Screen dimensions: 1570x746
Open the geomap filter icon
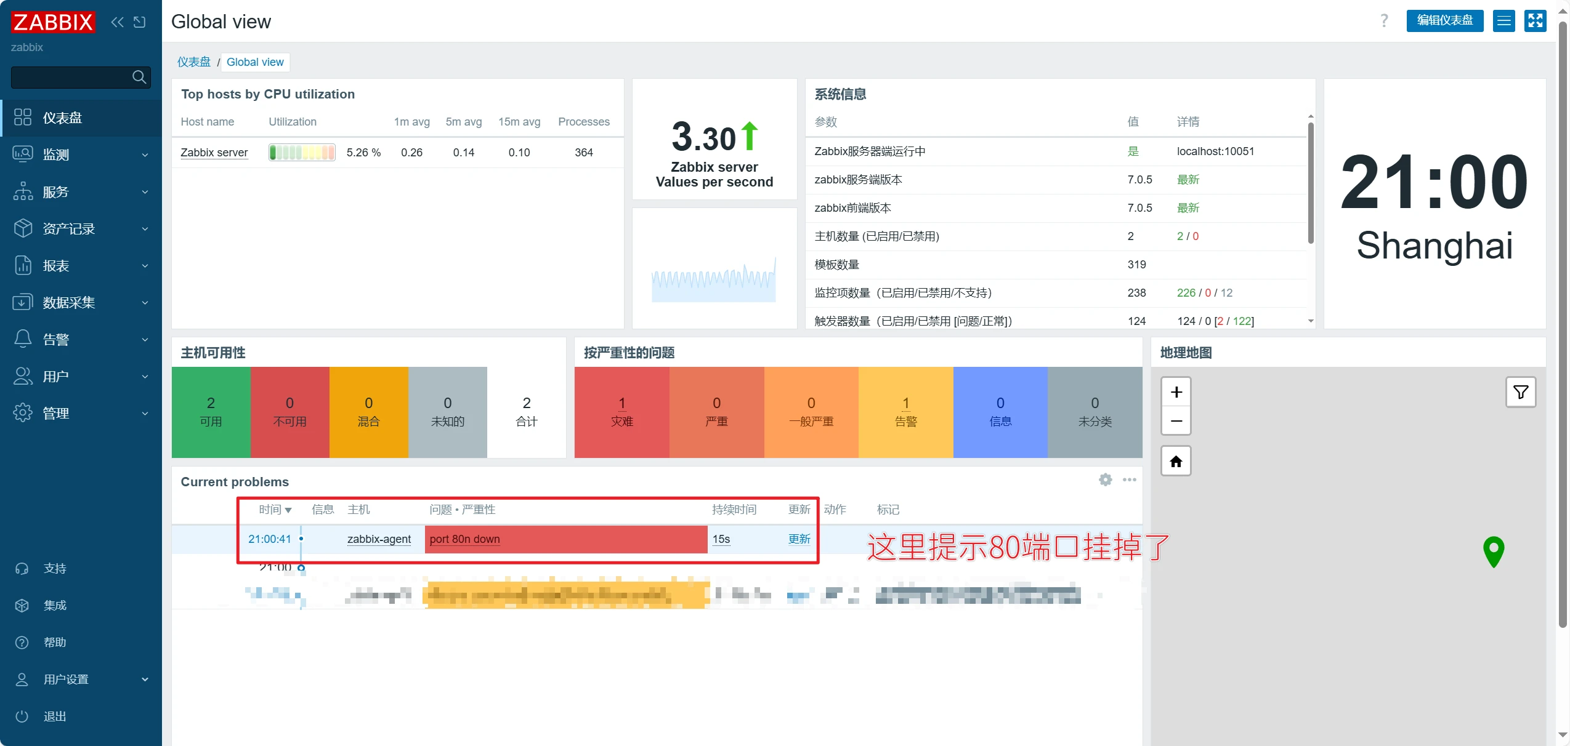click(x=1520, y=392)
